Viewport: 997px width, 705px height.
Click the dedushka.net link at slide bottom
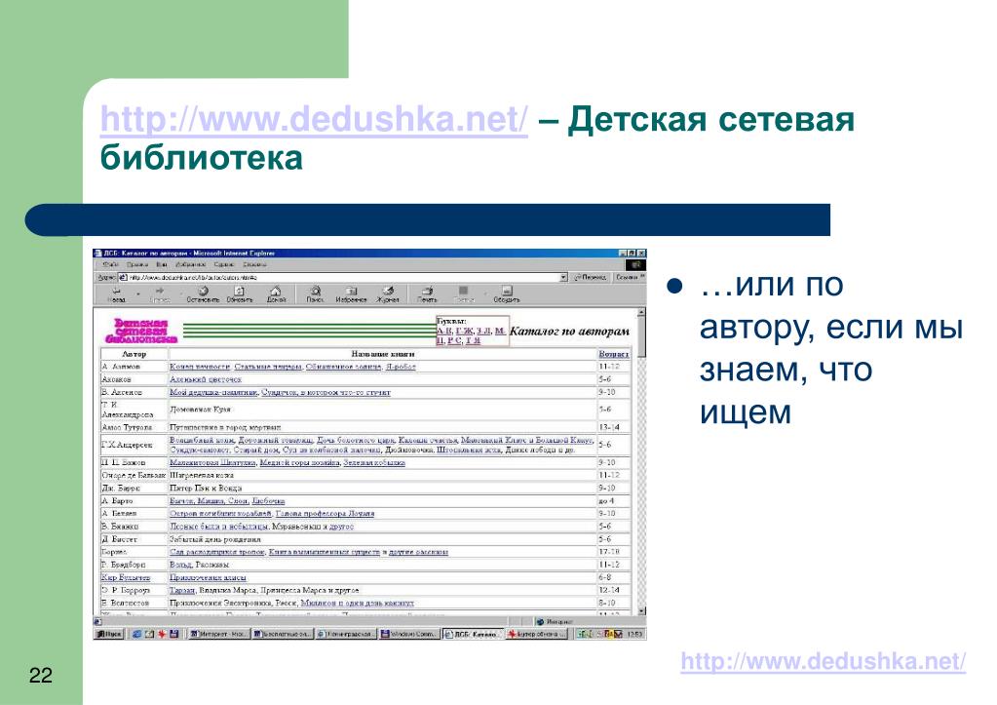pos(823,662)
